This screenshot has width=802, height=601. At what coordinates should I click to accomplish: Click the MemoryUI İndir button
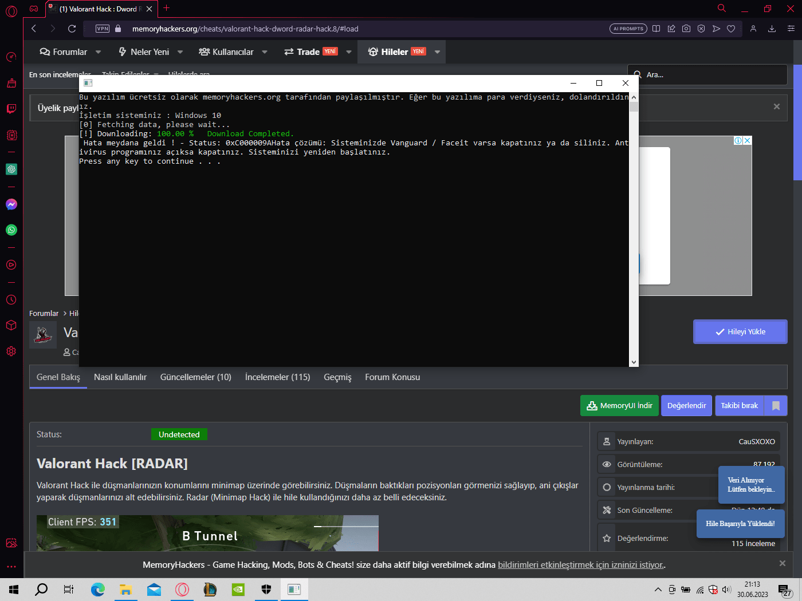619,406
